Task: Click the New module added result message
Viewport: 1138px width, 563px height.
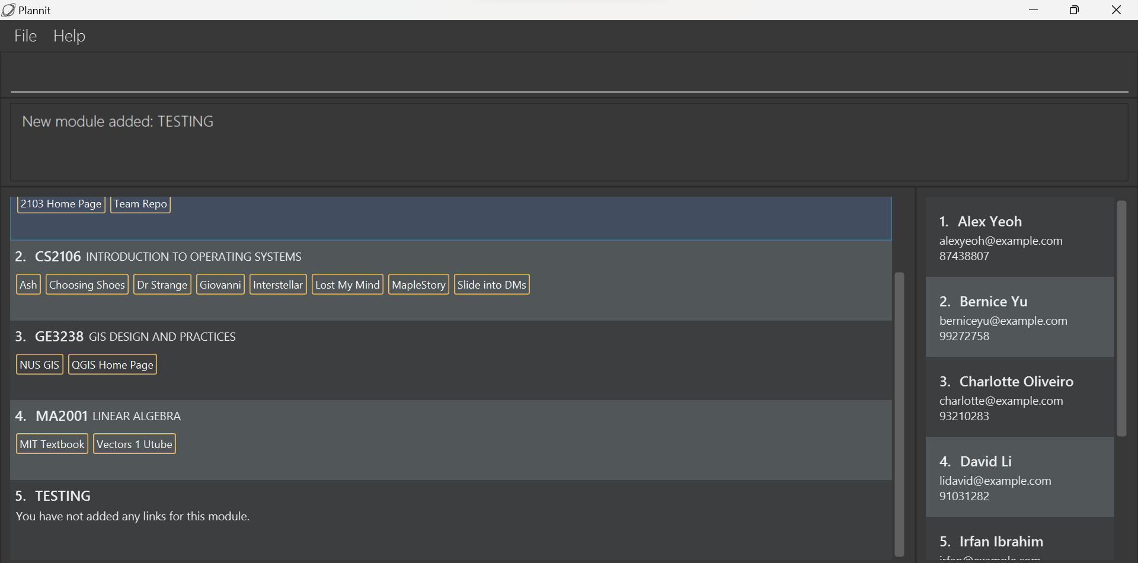Action: click(x=118, y=121)
